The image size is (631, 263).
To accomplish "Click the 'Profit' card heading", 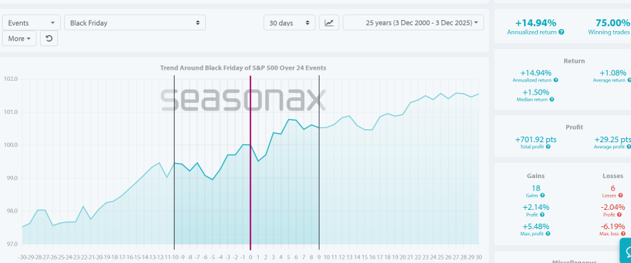I will pyautogui.click(x=574, y=127).
